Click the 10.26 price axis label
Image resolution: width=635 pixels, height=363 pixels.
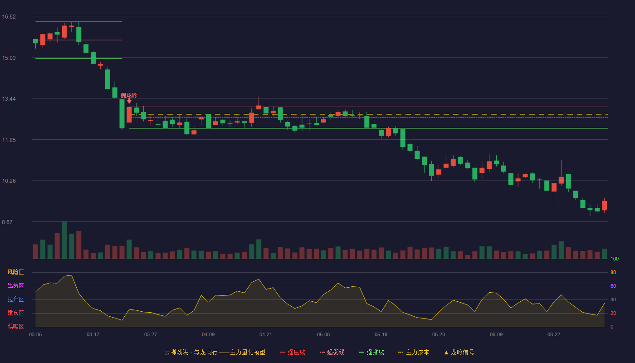[x=9, y=181]
